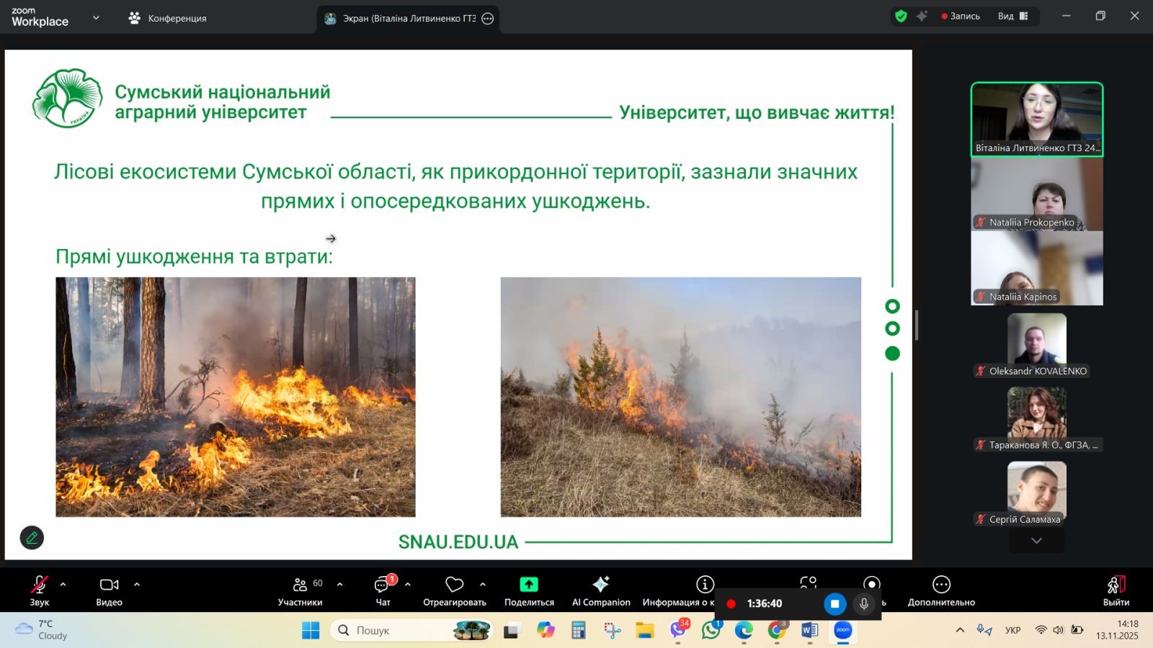1153x648 pixels.
Task: Click Nataliia Prokopenko's video thumbnail
Action: pos(1036,193)
